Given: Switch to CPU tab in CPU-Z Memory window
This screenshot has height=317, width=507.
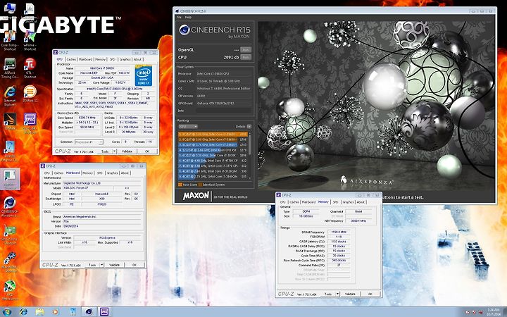Looking at the screenshot, I should point(282,202).
